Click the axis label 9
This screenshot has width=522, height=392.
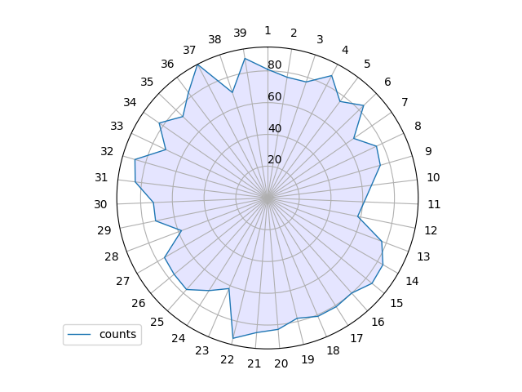coord(428,151)
